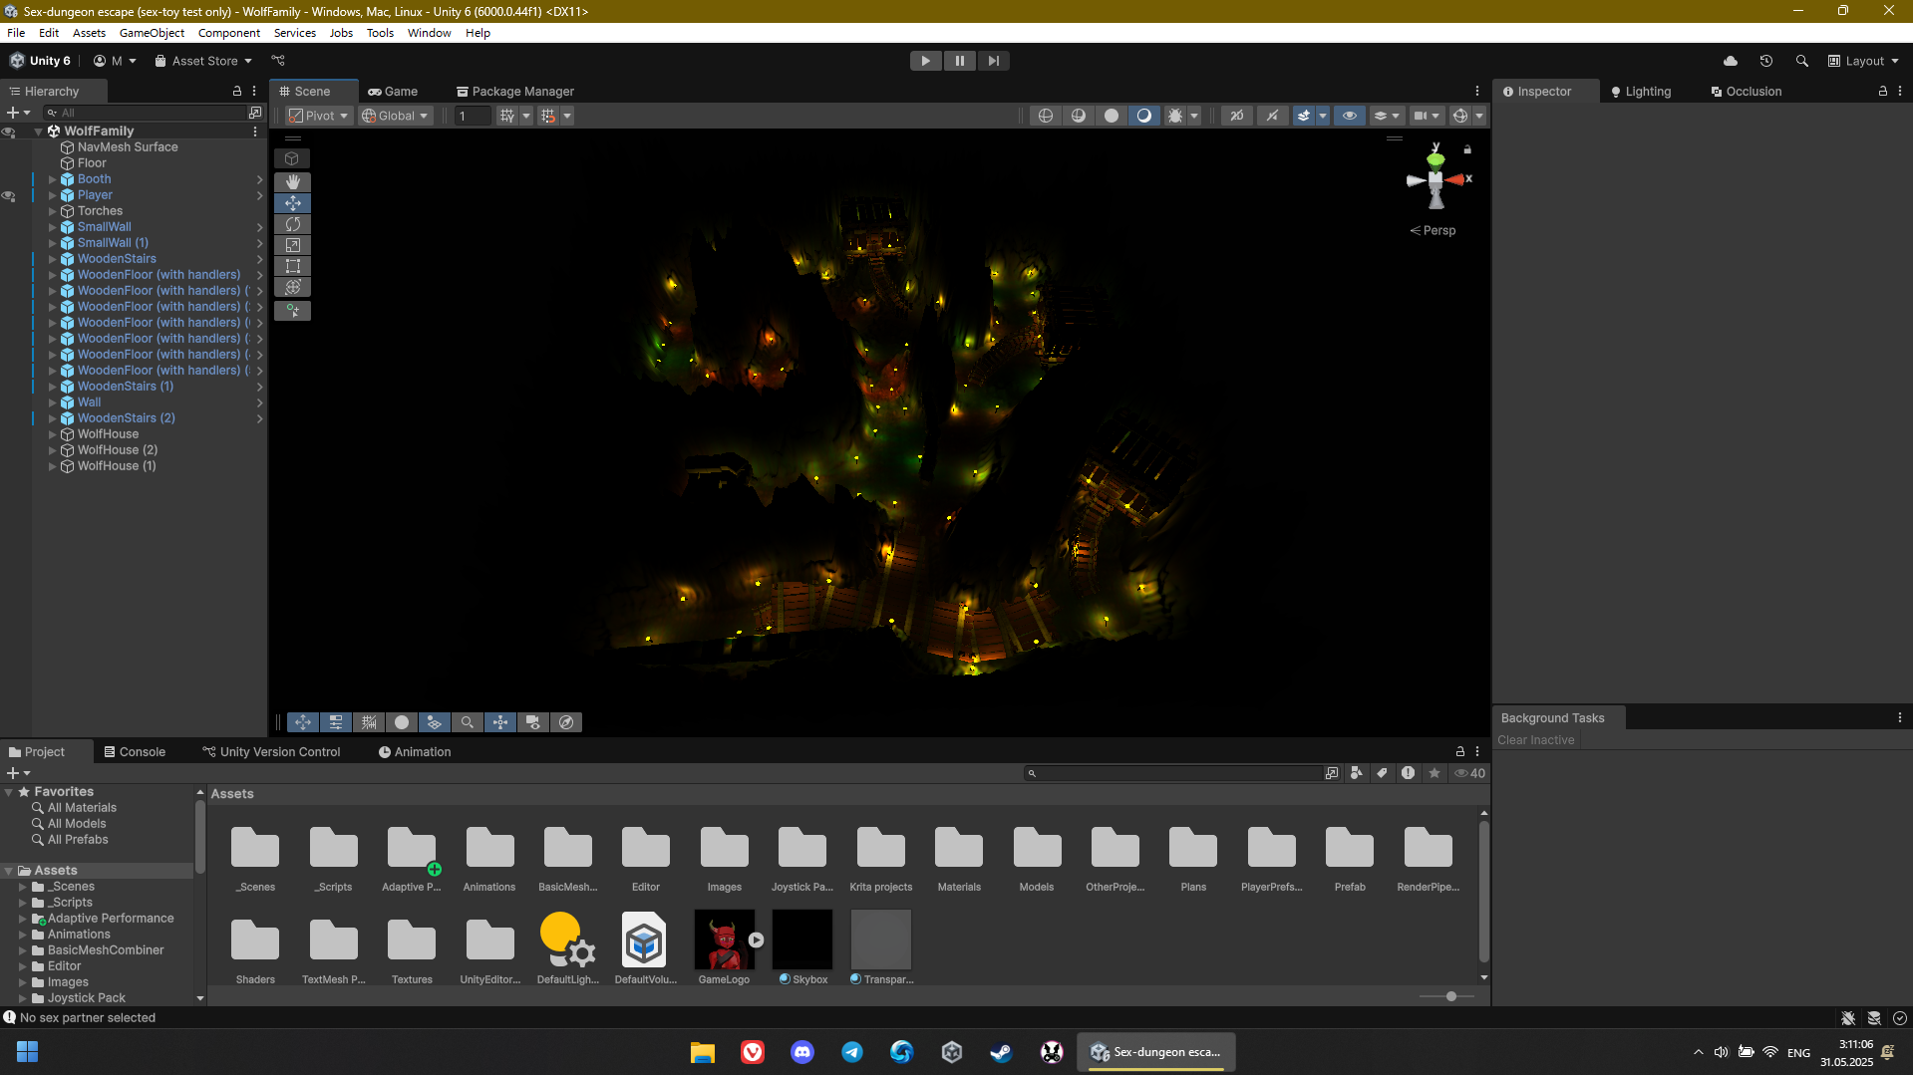1913x1075 pixels.
Task: Open the Pivot handle position dropdown
Action: point(319,116)
